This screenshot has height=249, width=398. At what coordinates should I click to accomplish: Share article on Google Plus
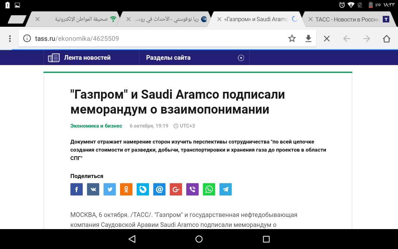[176, 189]
